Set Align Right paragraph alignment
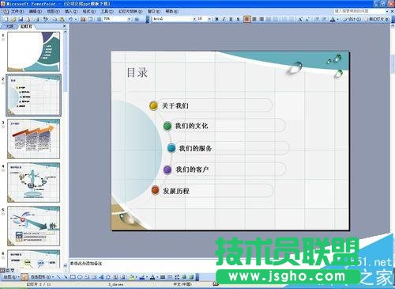 [261, 19]
